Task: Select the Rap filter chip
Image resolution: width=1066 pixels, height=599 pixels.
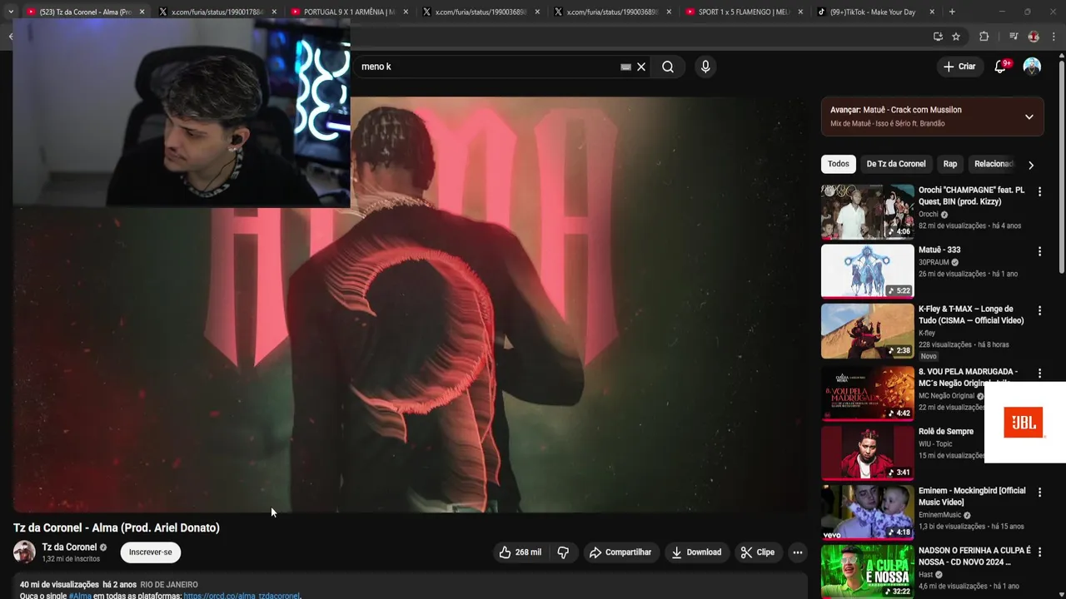Action: tap(950, 164)
